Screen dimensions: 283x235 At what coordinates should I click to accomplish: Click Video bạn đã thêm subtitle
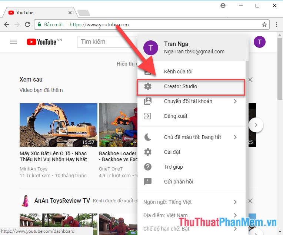(41, 90)
